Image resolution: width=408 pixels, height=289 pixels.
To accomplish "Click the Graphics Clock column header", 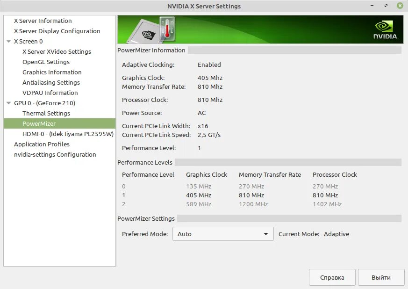I will (x=207, y=175).
